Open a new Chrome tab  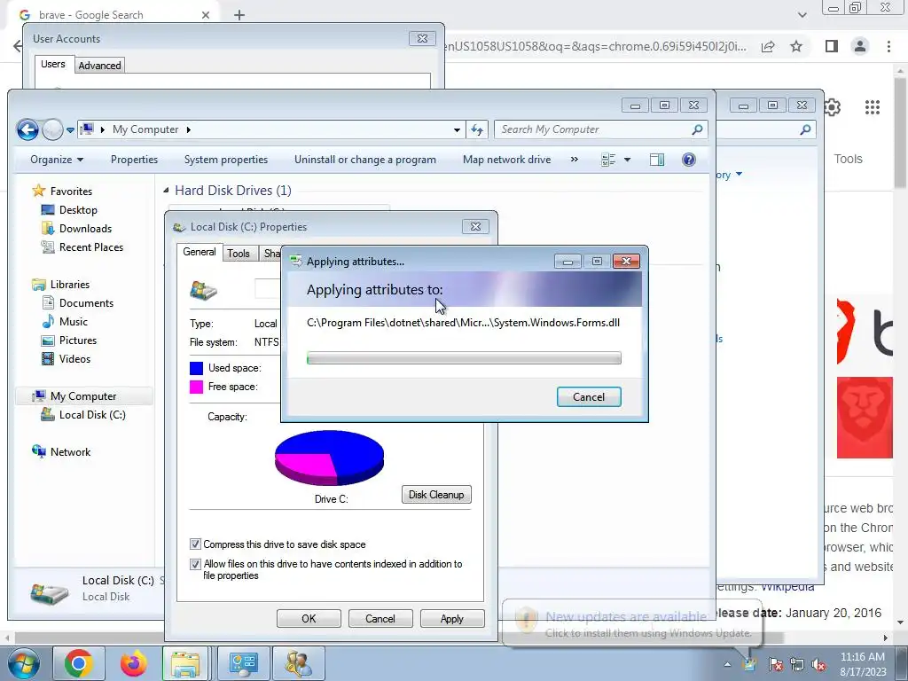click(239, 15)
